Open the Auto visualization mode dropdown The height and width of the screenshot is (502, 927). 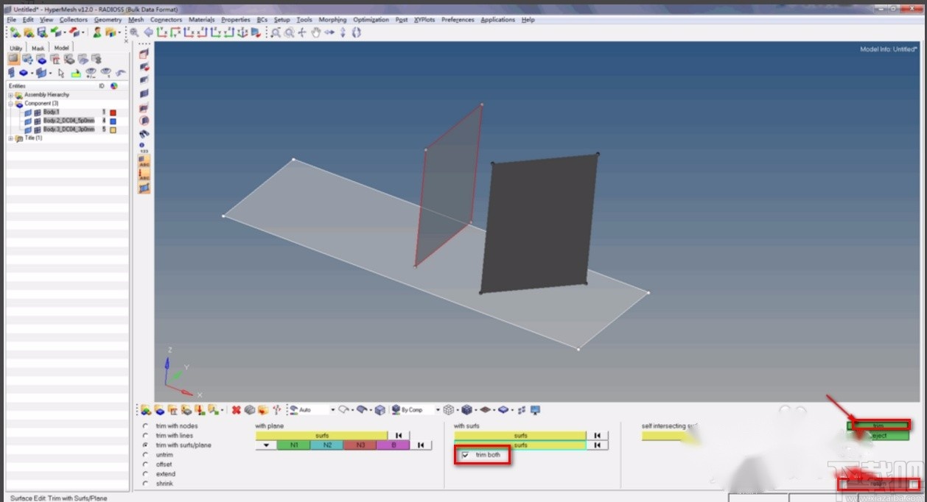coord(332,410)
